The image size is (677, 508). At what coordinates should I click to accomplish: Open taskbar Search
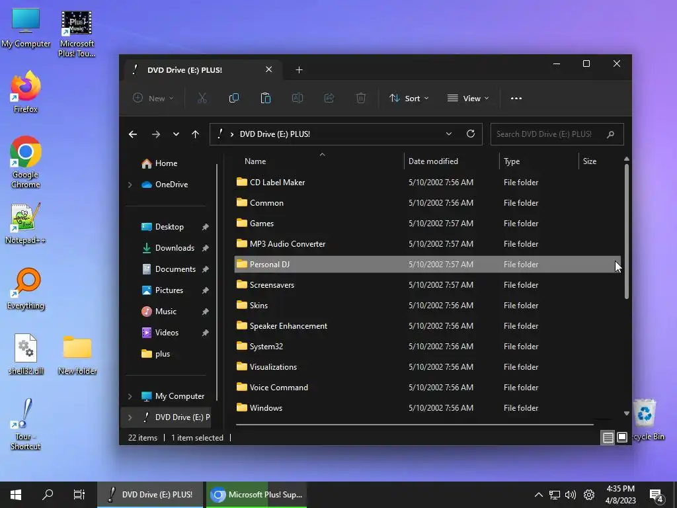(48, 495)
